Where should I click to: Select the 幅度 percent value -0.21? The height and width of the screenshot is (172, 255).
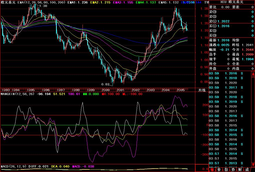pyautogui.click(x=224, y=50)
